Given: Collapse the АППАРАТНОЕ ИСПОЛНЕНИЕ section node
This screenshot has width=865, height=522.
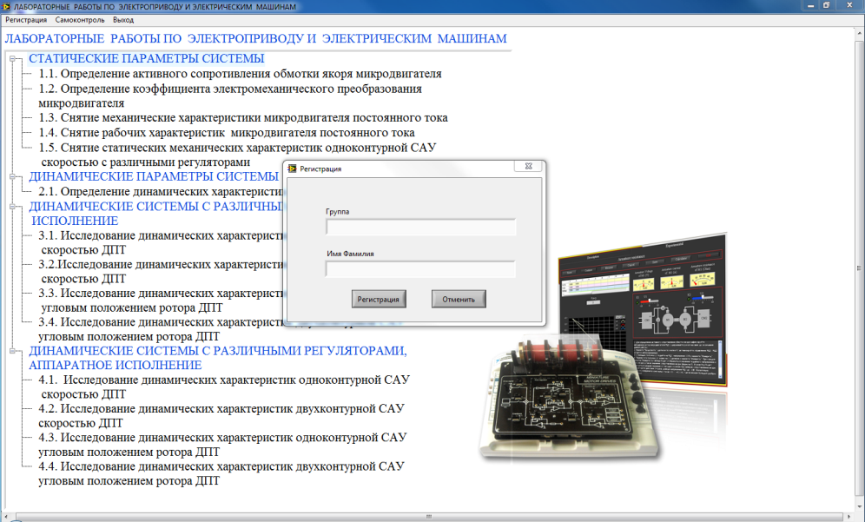Looking at the screenshot, I should click(x=12, y=351).
